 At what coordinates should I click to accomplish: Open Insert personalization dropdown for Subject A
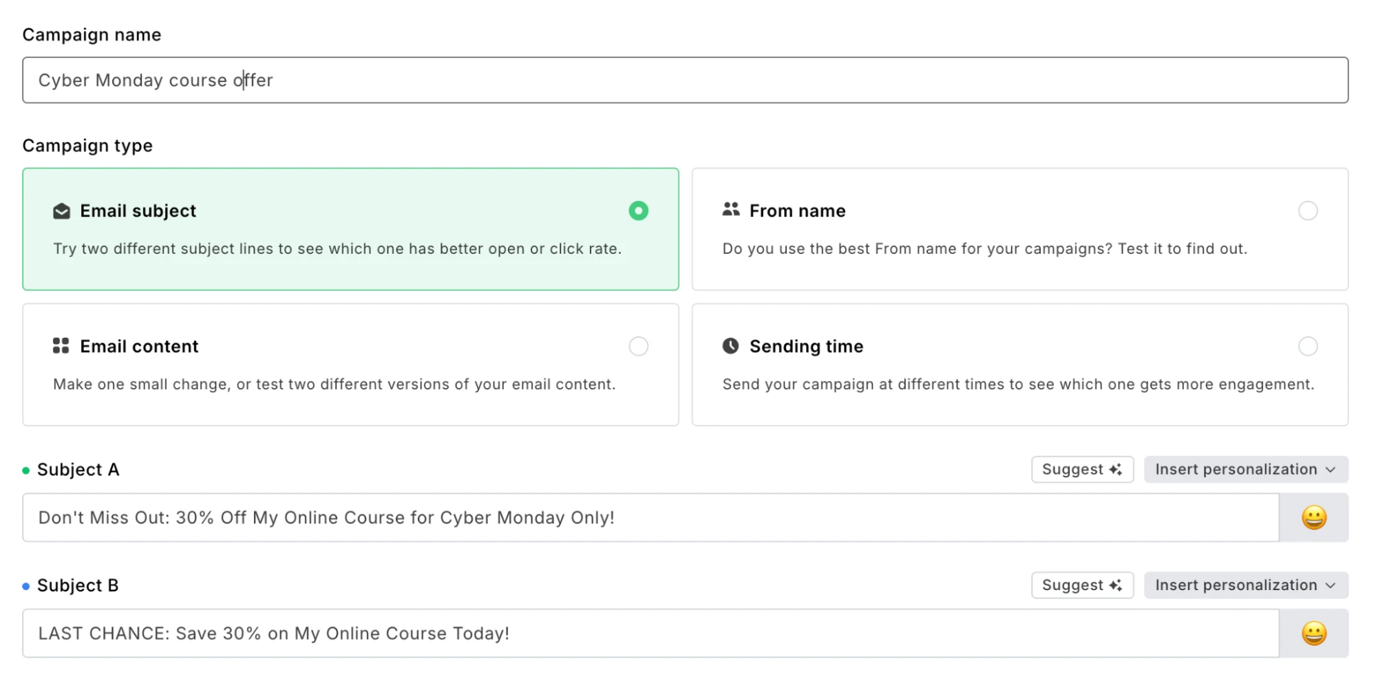1246,470
